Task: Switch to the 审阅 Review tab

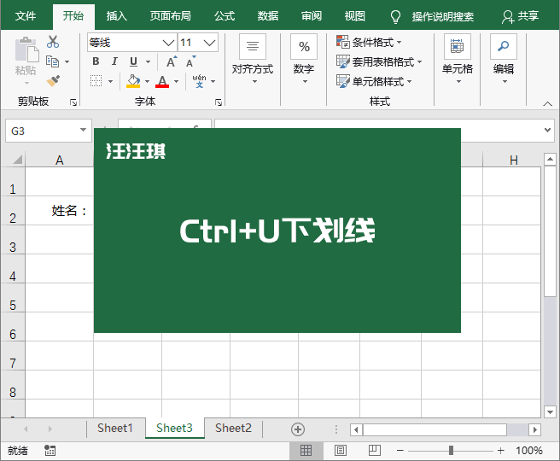Action: [x=312, y=16]
